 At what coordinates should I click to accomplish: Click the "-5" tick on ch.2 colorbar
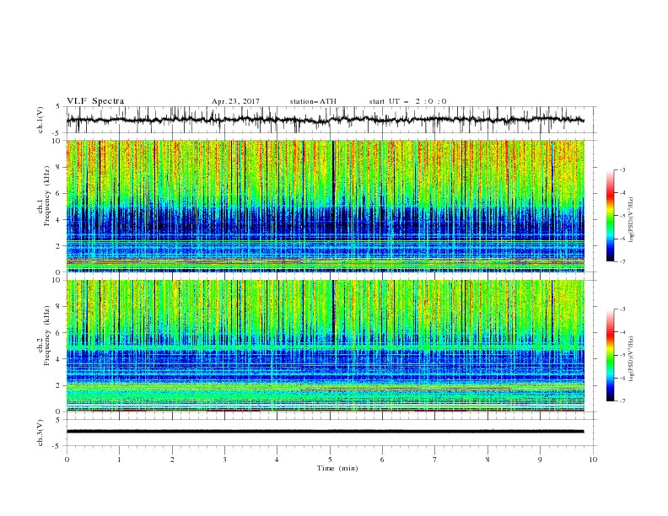pos(622,355)
